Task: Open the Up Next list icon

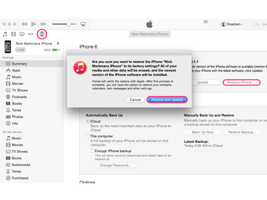Action: coord(205,22)
